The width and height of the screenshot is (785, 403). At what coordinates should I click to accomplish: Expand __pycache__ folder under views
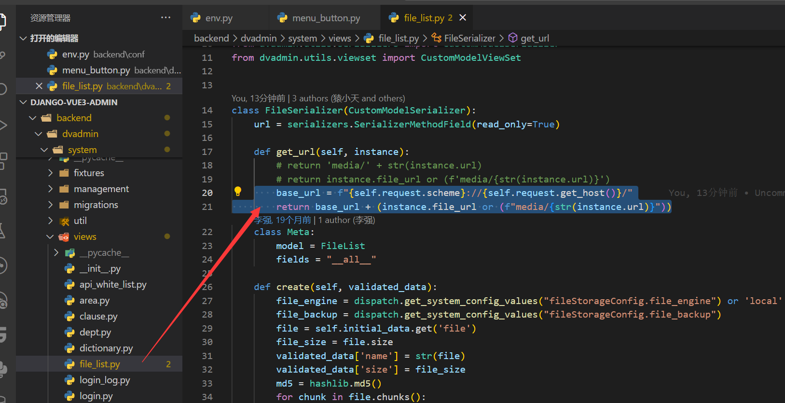(x=56, y=252)
